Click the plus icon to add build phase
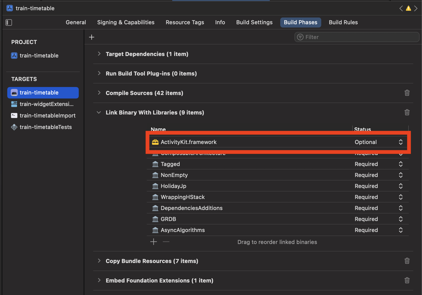The height and width of the screenshot is (295, 422). click(92, 37)
